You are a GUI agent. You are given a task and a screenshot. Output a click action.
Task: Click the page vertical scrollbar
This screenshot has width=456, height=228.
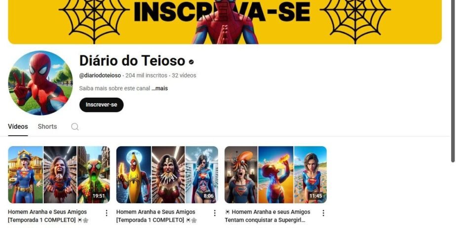pyautogui.click(x=453, y=81)
